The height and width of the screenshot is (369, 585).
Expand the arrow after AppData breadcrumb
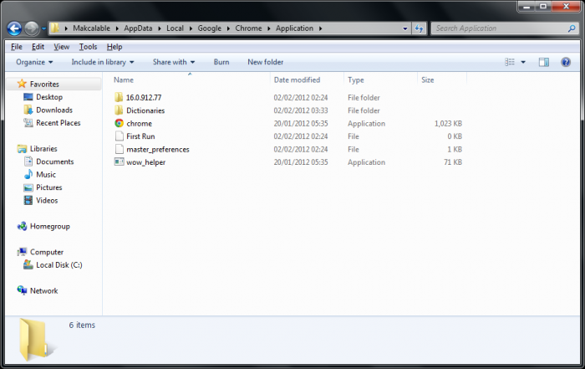[x=160, y=28]
